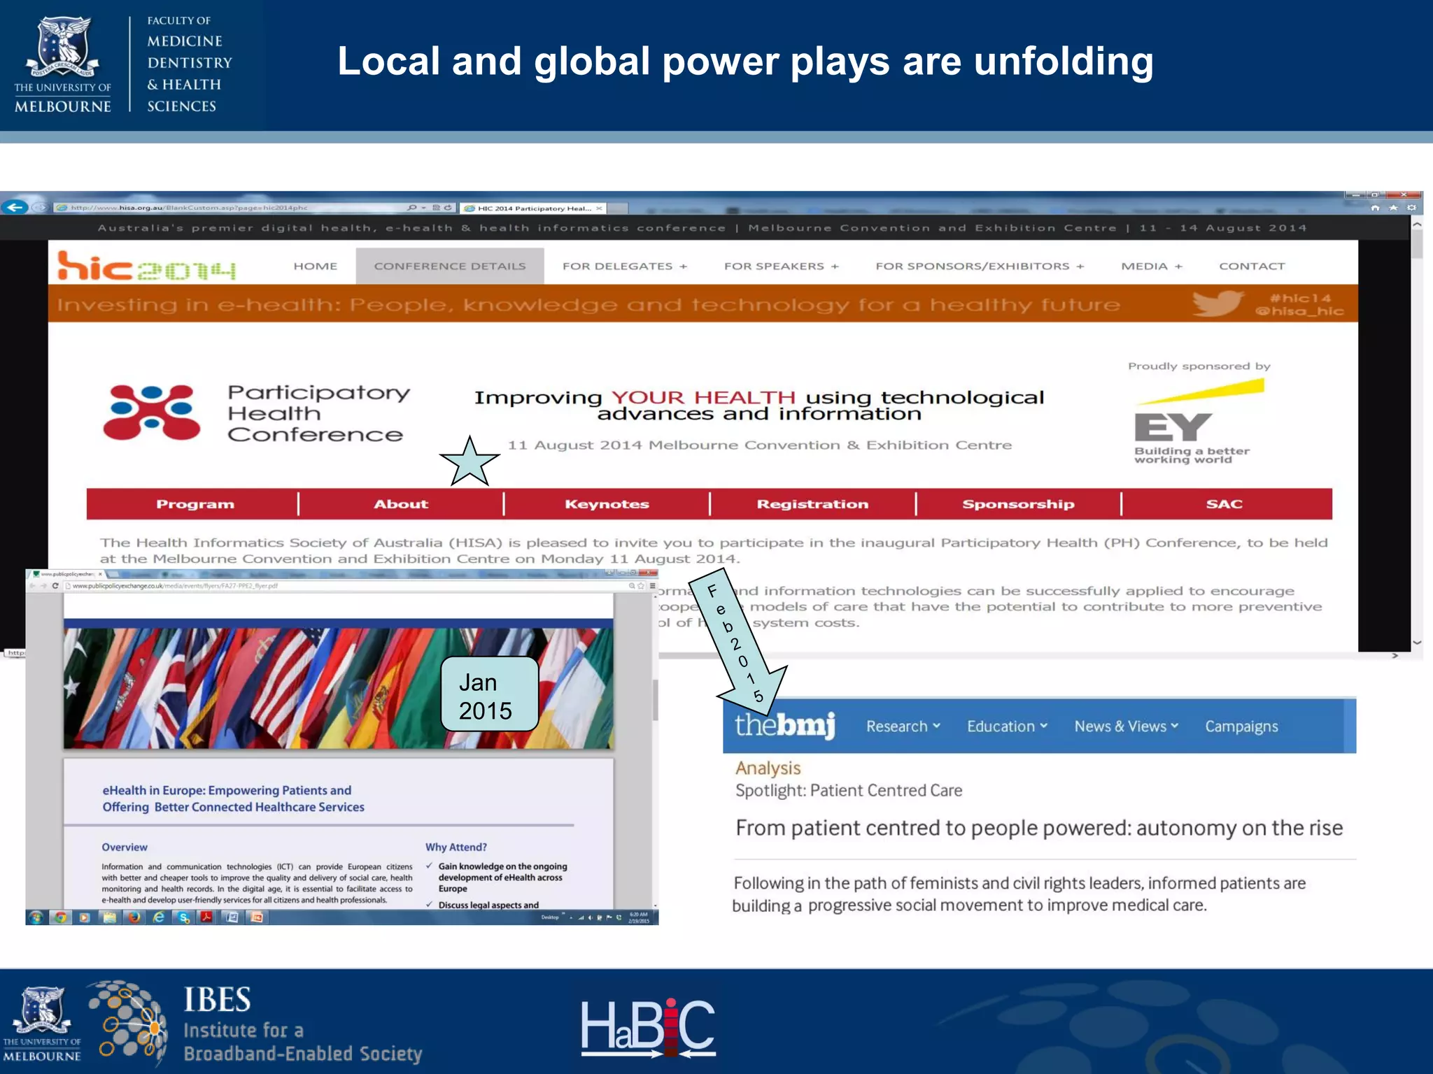Expand the Research dropdown on thebmj
Image resolution: width=1433 pixels, height=1074 pixels.
(x=903, y=726)
